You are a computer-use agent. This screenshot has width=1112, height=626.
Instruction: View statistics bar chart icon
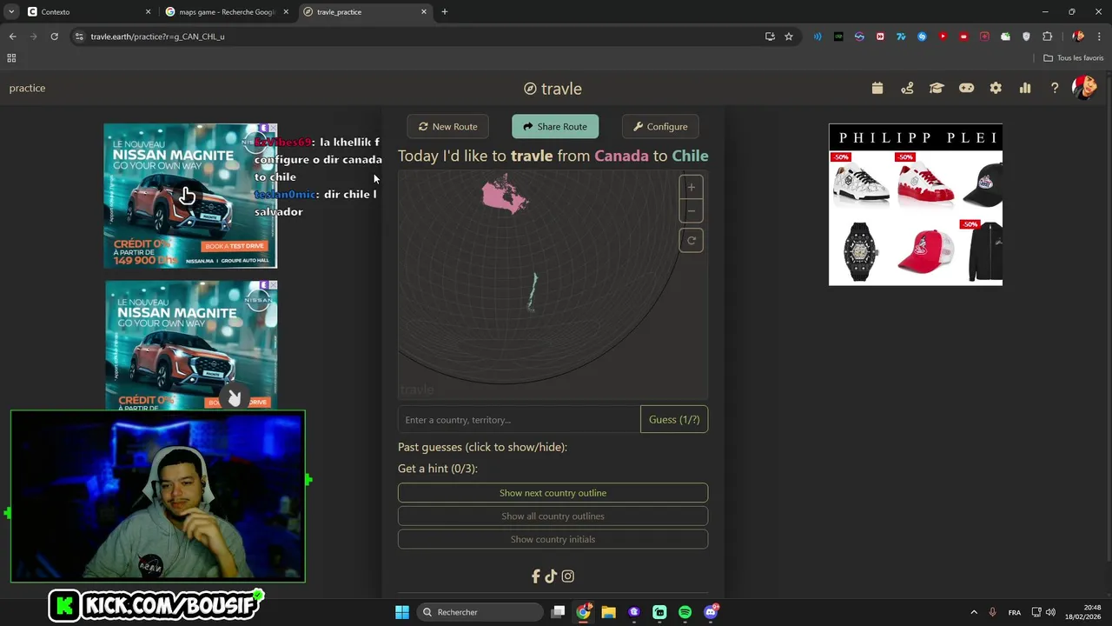1025,88
